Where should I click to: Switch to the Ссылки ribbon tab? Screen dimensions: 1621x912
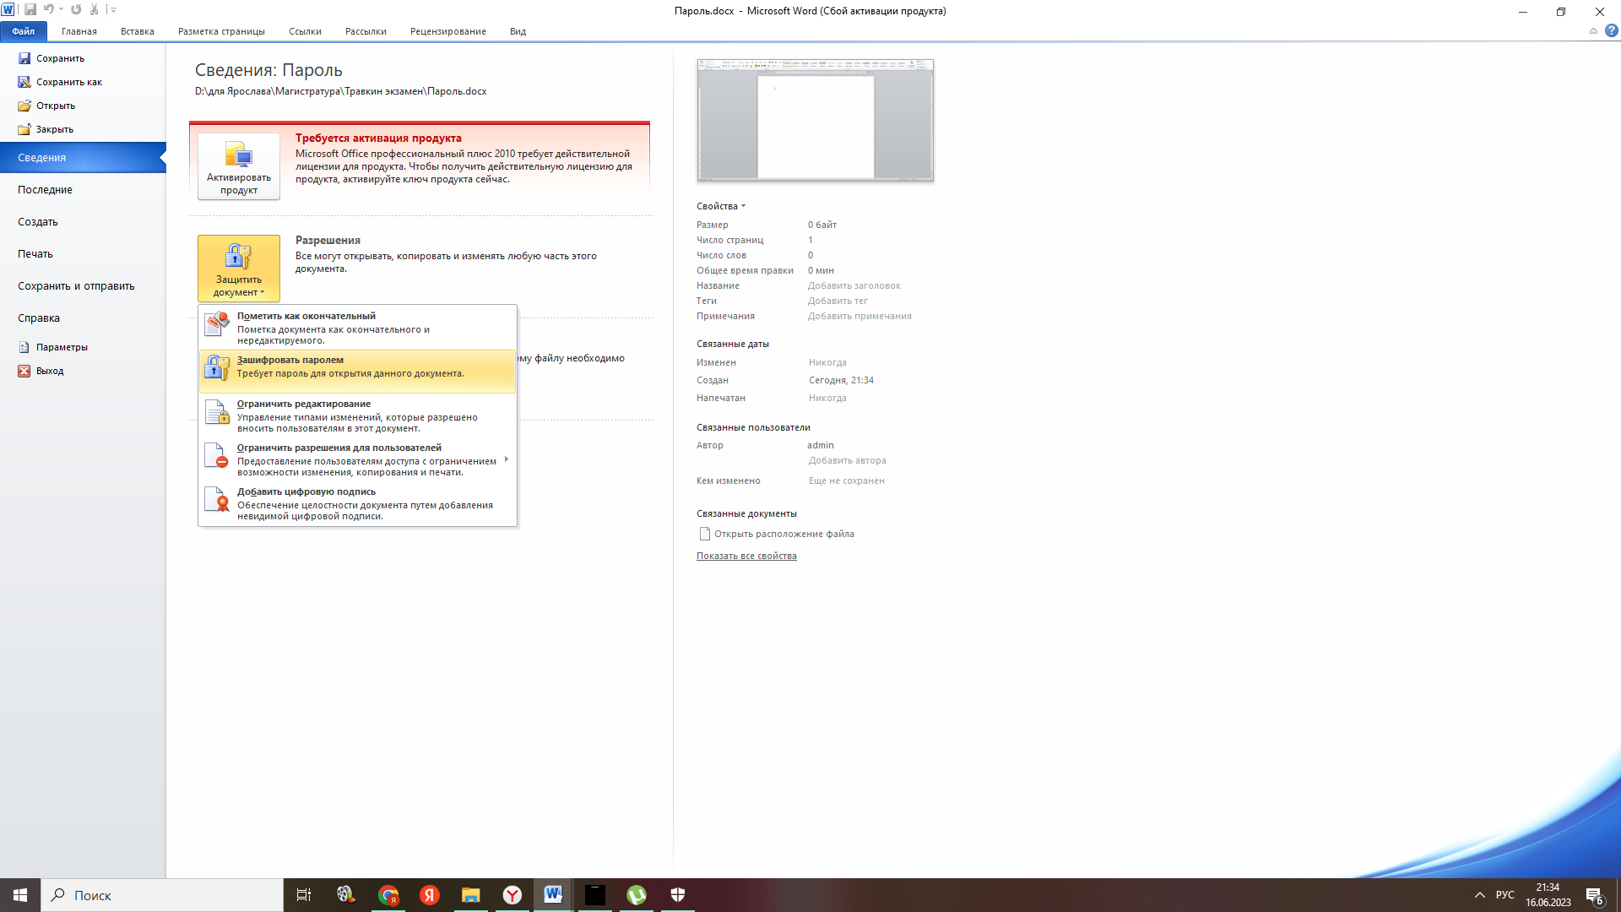(305, 31)
